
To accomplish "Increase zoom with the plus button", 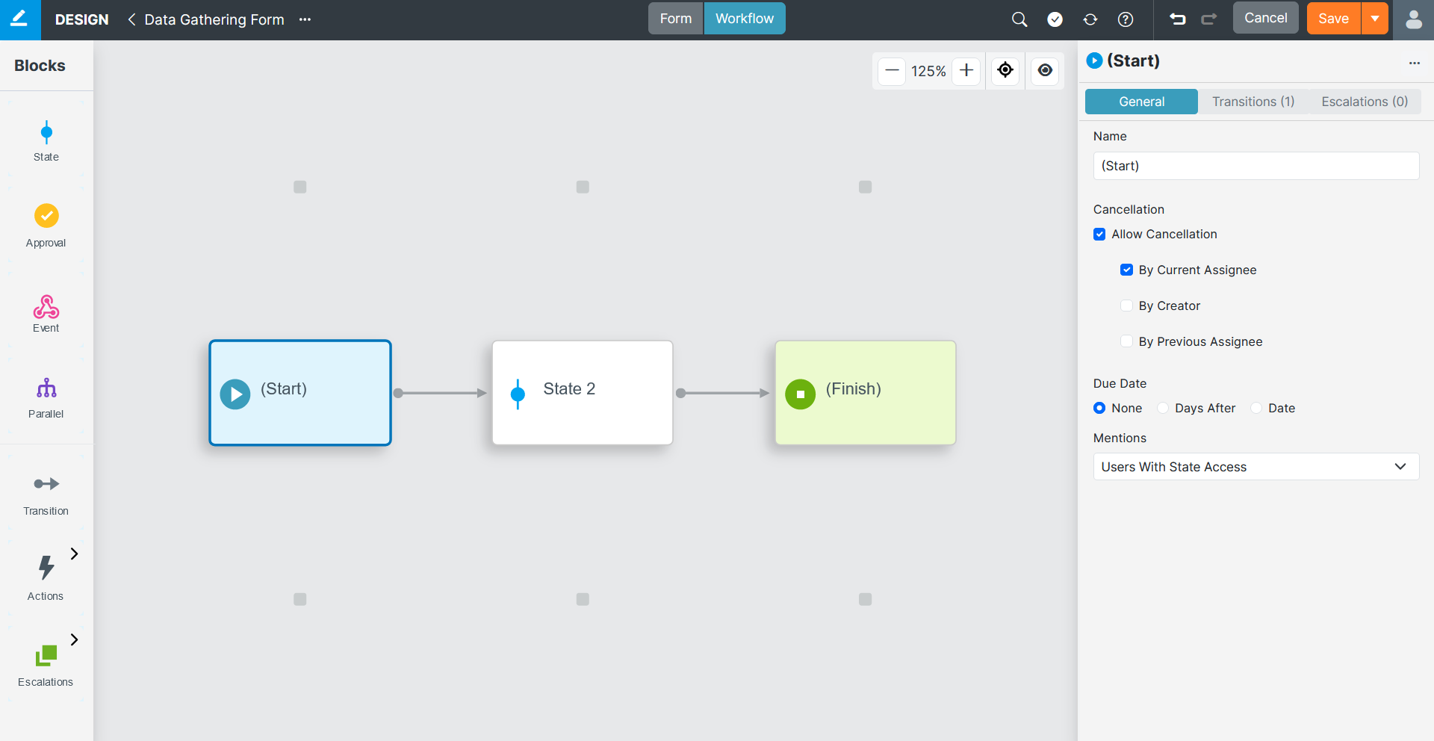I will pyautogui.click(x=966, y=70).
